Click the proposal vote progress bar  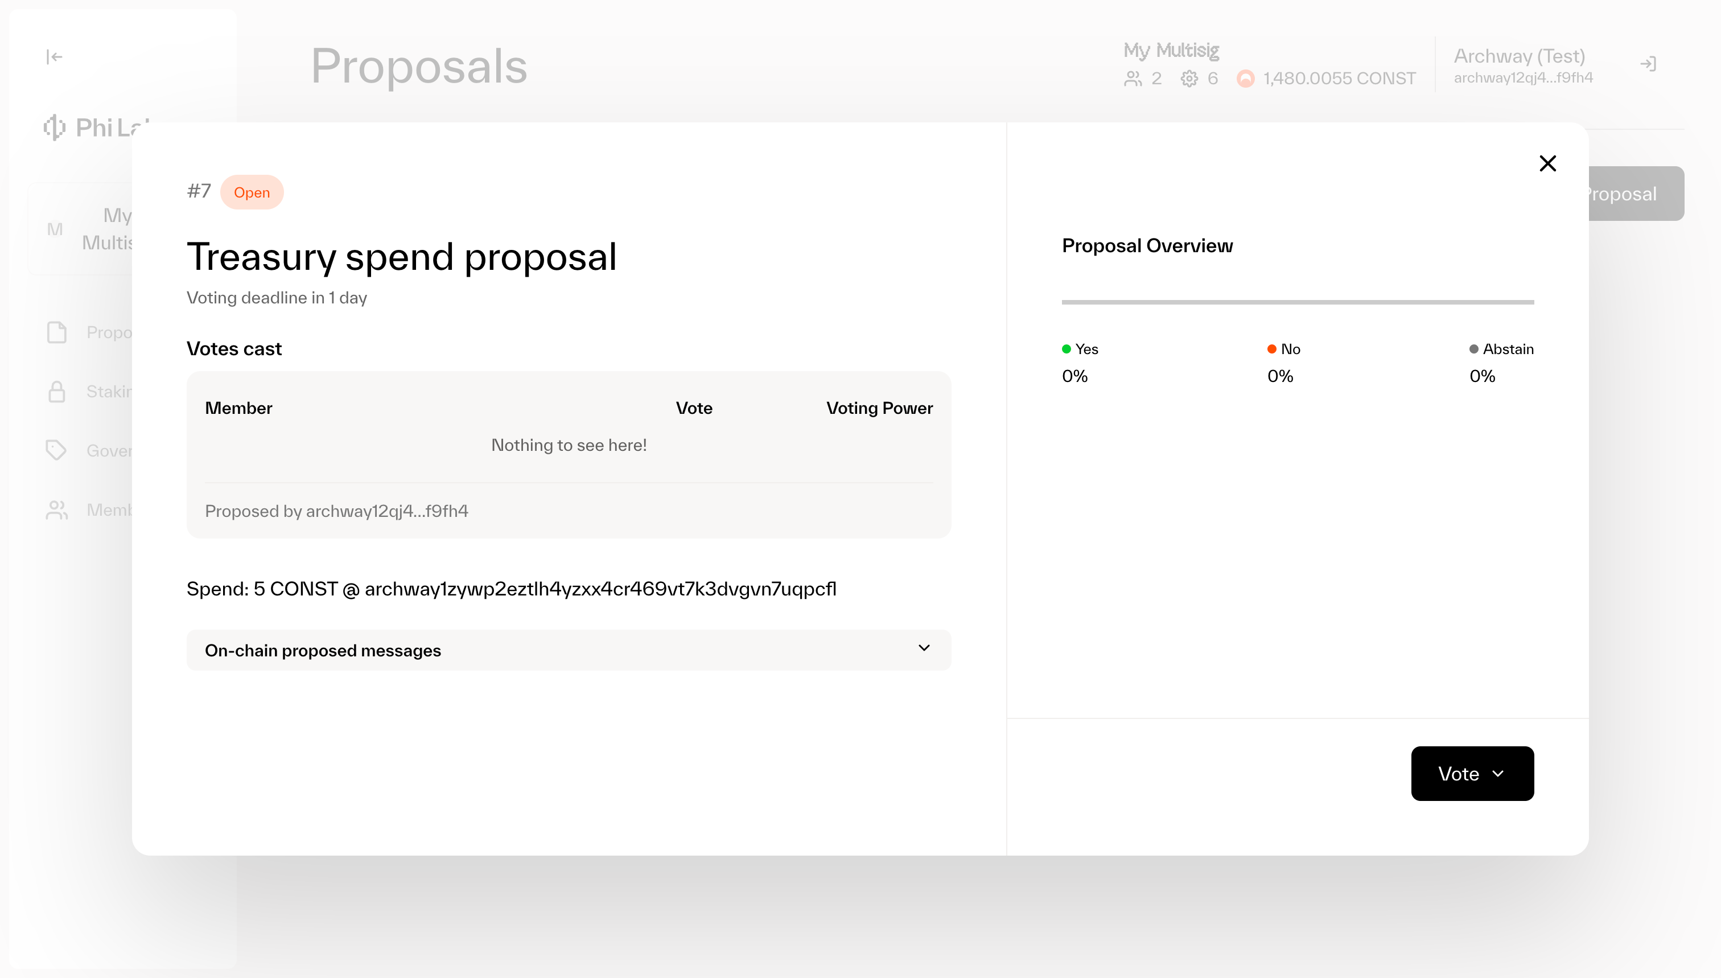tap(1298, 302)
